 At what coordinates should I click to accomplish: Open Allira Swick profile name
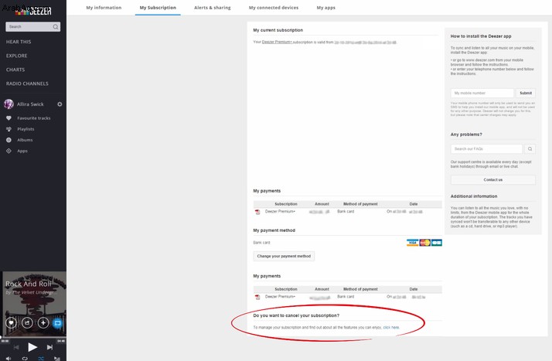pos(30,104)
